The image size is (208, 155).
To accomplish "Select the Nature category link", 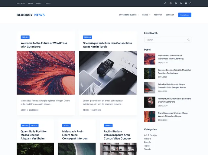I will (x=147, y=139).
